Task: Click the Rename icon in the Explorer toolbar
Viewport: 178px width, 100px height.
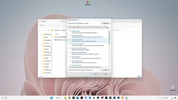Action: pos(63,25)
